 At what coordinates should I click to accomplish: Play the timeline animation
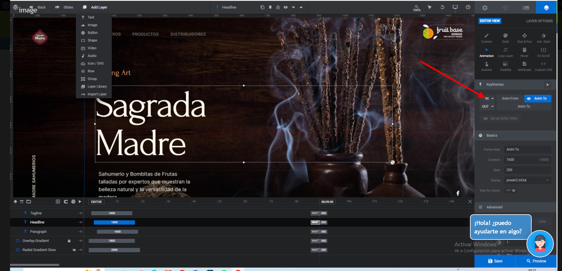(x=80, y=202)
